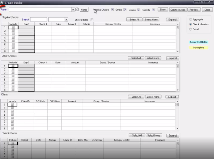The height and width of the screenshot is (159, 214).
Task: Expand the Regular Checks grid
Action: [172, 19]
